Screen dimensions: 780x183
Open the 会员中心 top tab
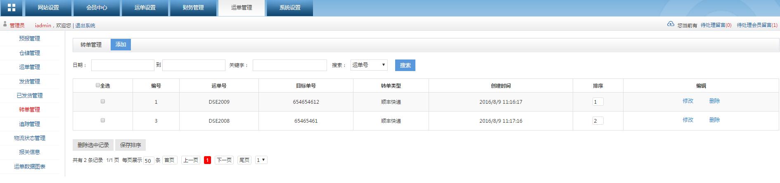click(97, 8)
